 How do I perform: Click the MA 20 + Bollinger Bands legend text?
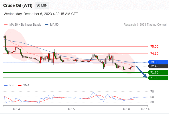pyautogui.click(x=25, y=25)
